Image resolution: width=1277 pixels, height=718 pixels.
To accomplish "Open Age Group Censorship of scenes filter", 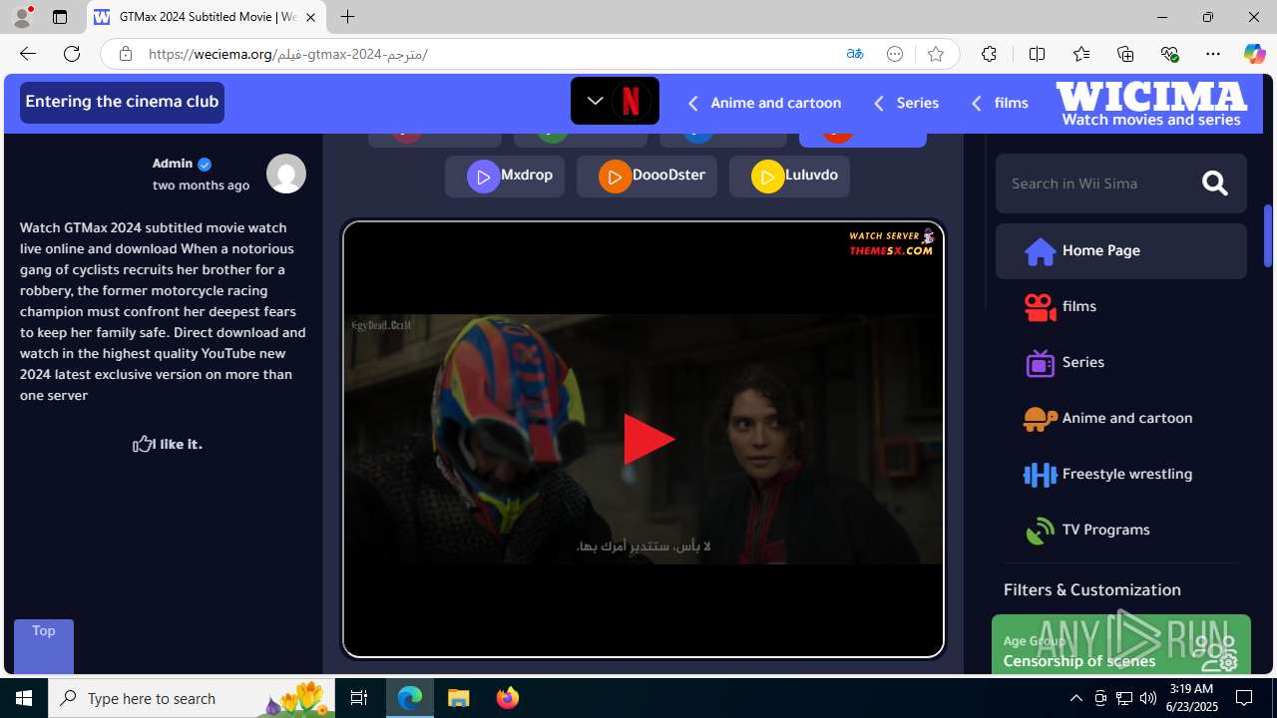I will (x=1120, y=644).
